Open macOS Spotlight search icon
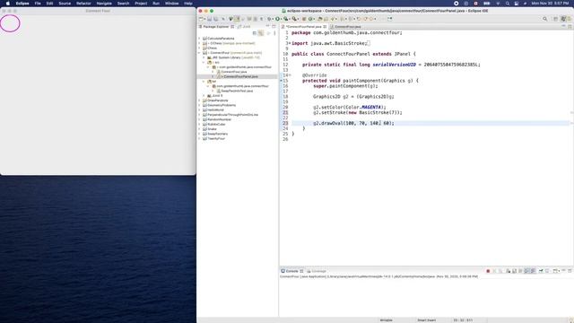 coord(508,4)
